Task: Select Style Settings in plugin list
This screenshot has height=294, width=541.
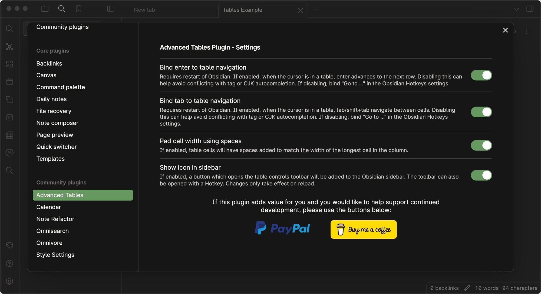Action: tap(55, 255)
